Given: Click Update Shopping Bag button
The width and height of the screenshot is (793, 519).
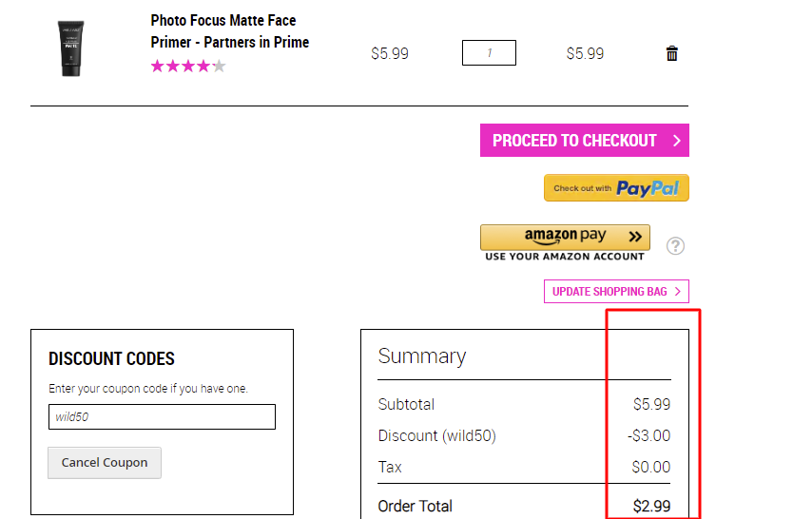Looking at the screenshot, I should pyautogui.click(x=616, y=292).
